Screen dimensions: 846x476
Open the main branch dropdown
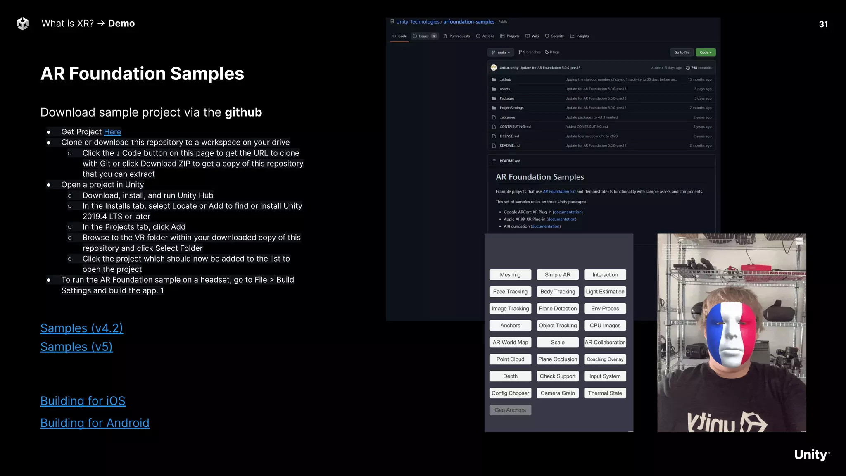tap(501, 52)
